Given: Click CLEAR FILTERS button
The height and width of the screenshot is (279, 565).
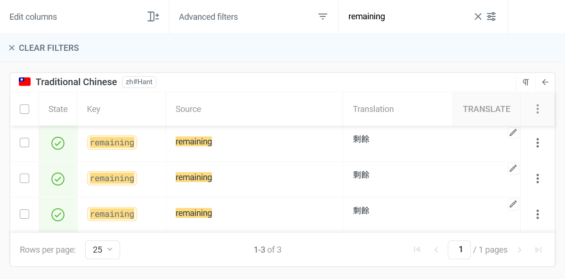Looking at the screenshot, I should 44,48.
